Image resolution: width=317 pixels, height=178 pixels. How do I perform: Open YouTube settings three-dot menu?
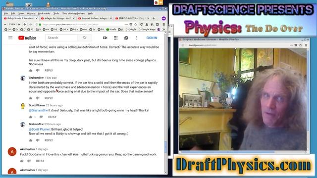point(137,38)
